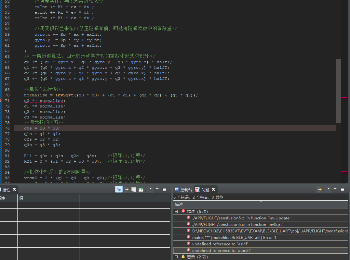Toggle Show Categories in the 属性 panel
Viewport: 350px width, 260px height.
point(119,189)
